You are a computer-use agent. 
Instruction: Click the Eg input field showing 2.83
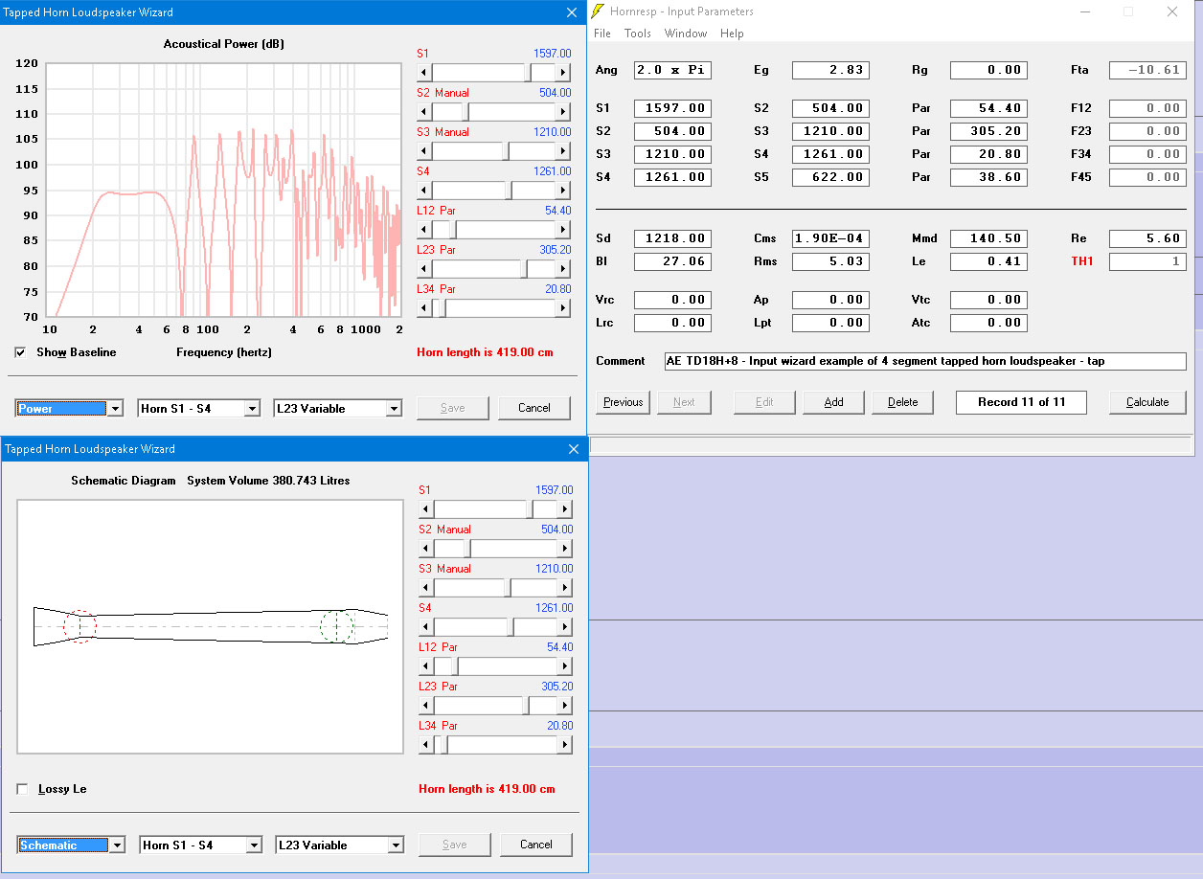tap(830, 70)
